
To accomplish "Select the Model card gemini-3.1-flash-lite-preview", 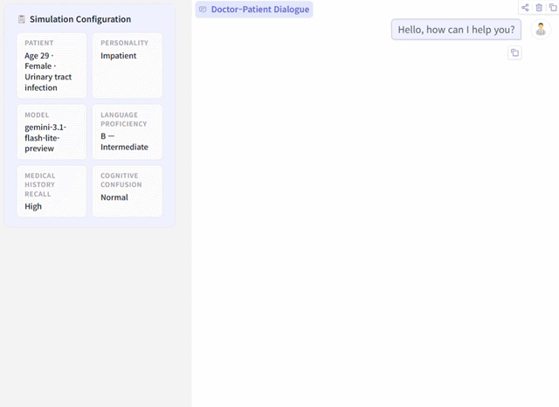I will 52,132.
